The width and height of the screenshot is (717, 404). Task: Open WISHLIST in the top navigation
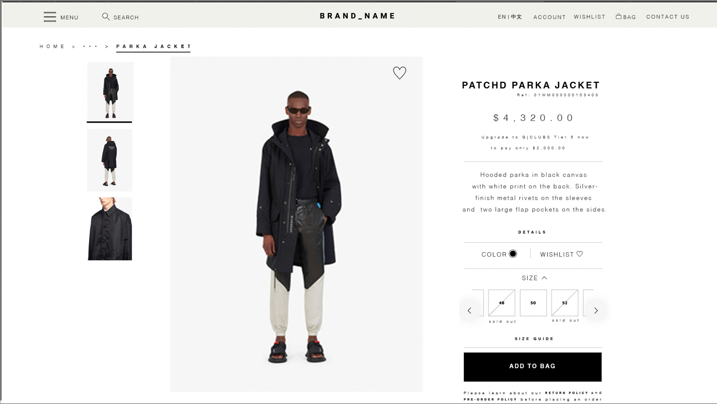(x=590, y=17)
